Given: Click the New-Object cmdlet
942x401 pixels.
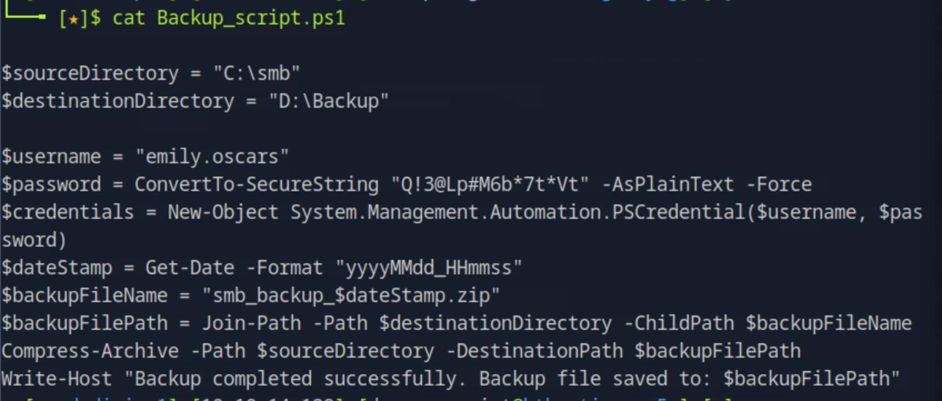Looking at the screenshot, I should 223,212.
